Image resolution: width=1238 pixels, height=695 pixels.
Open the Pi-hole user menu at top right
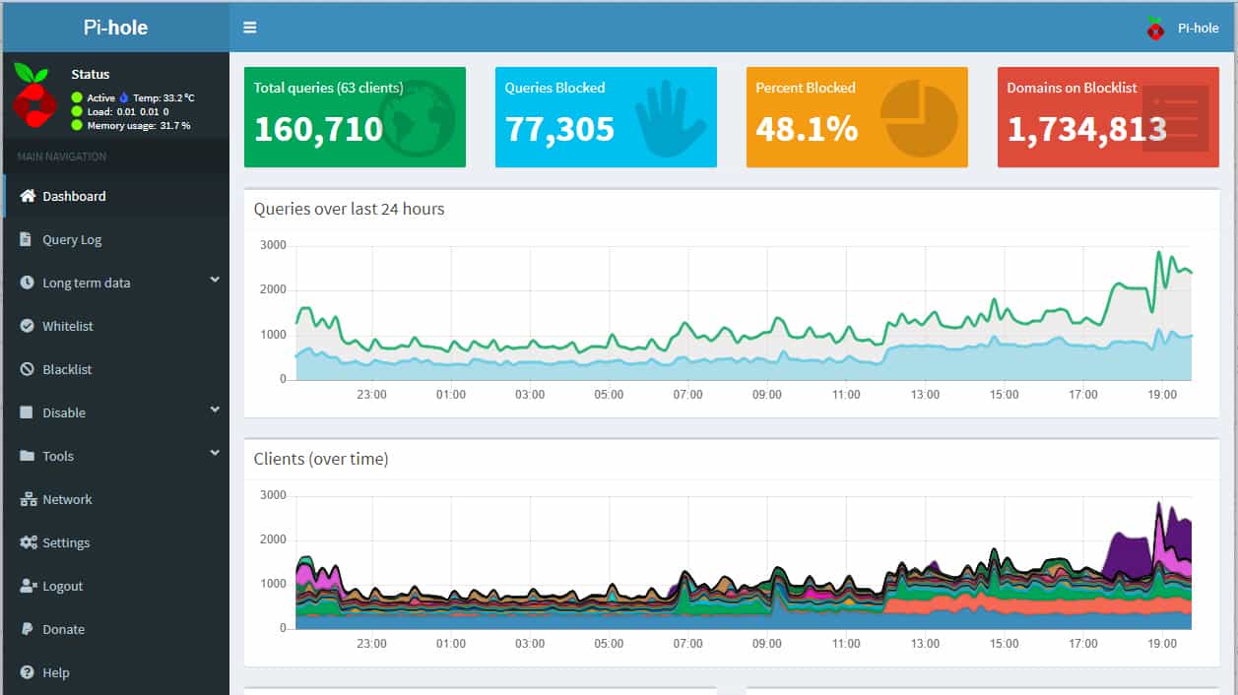(x=1183, y=28)
